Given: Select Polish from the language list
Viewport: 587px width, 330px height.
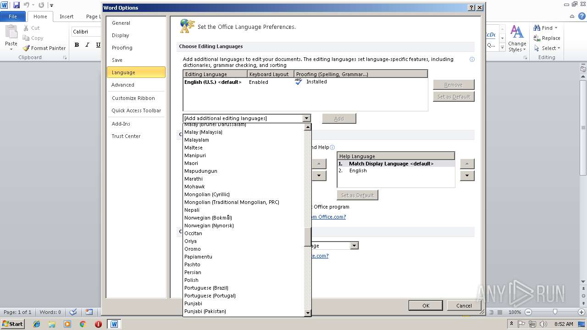Looking at the screenshot, I should (x=244, y=280).
